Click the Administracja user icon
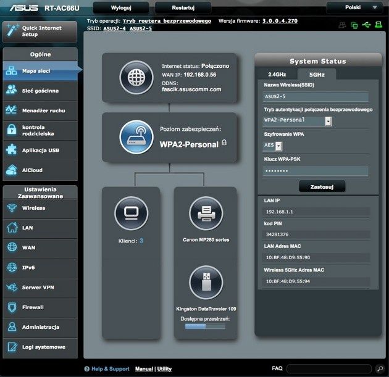The width and height of the screenshot is (389, 377). point(12,326)
